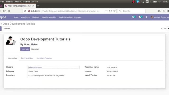Click record pager 4 / 53

tap(163, 28)
